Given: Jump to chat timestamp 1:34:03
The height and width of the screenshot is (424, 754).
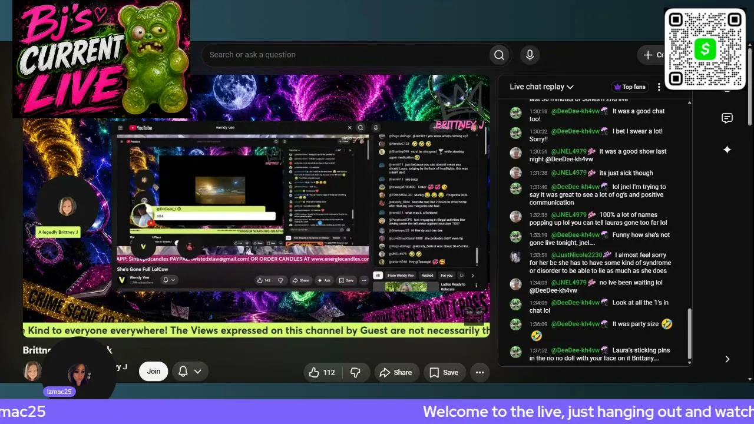Looking at the screenshot, I should [538, 283].
